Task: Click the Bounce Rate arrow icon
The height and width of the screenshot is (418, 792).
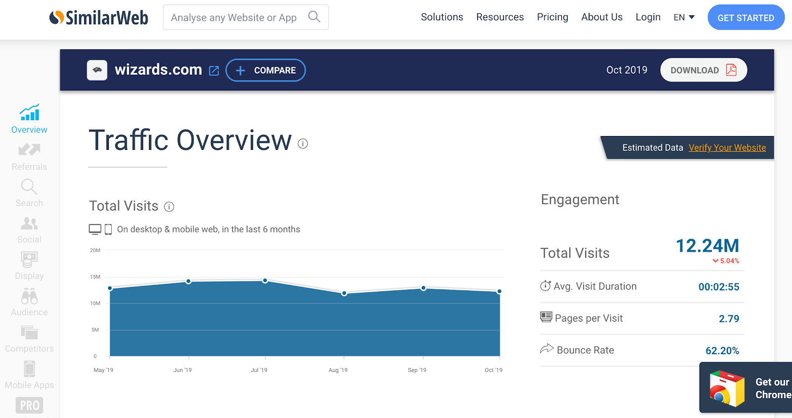Action: (x=547, y=349)
